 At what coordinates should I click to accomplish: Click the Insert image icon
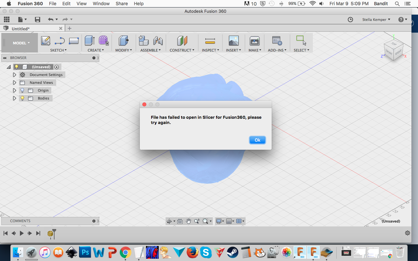click(x=233, y=41)
